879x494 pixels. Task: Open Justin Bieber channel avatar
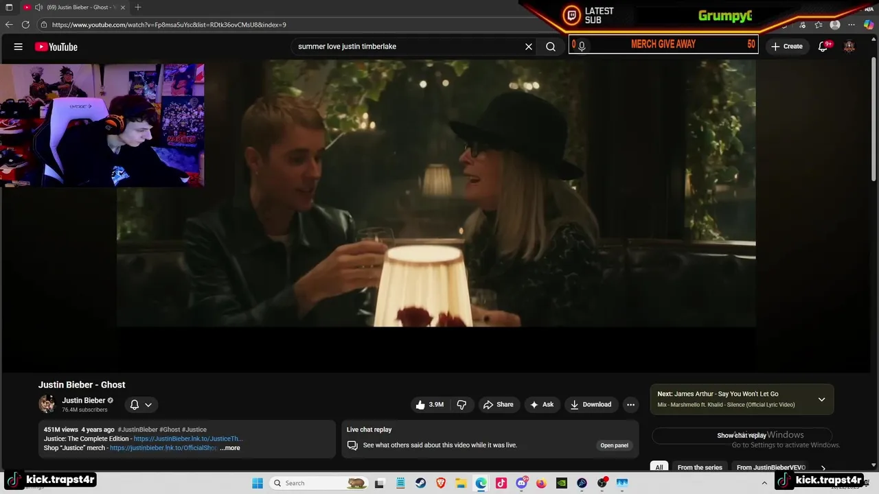point(47,404)
